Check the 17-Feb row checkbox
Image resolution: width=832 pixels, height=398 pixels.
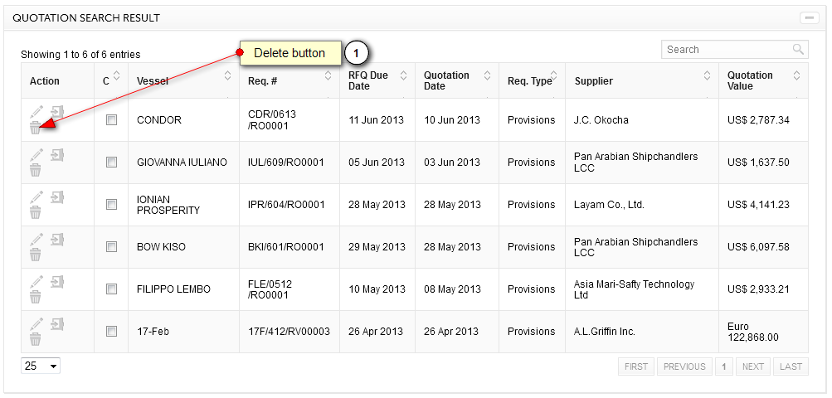tap(111, 332)
